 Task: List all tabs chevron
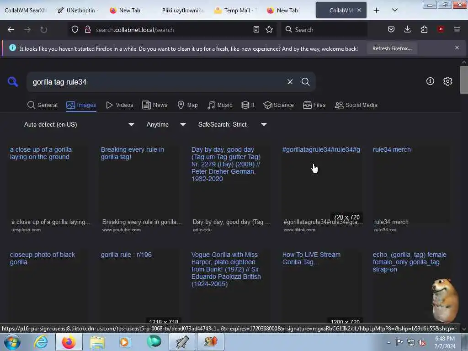point(394,10)
